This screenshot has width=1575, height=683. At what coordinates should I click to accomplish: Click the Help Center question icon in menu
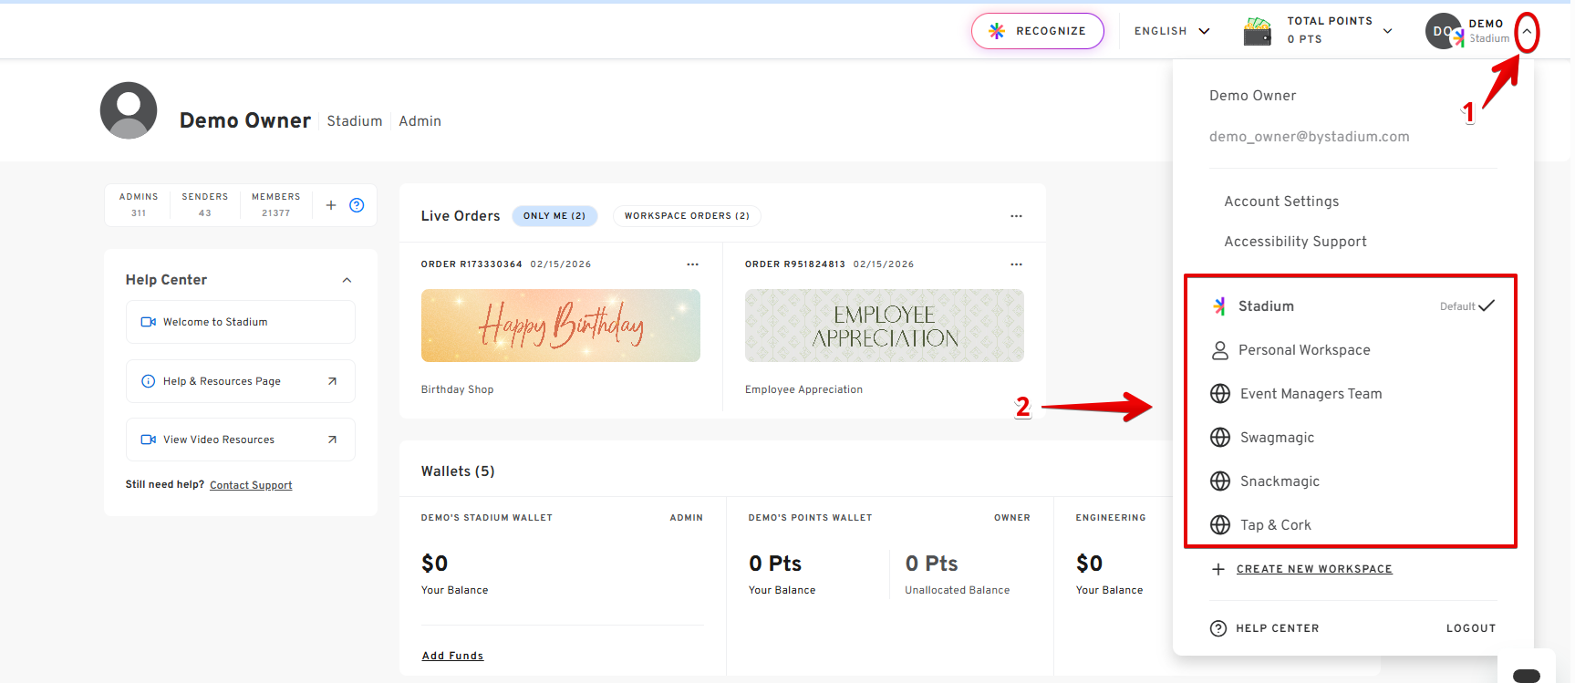(x=1218, y=628)
